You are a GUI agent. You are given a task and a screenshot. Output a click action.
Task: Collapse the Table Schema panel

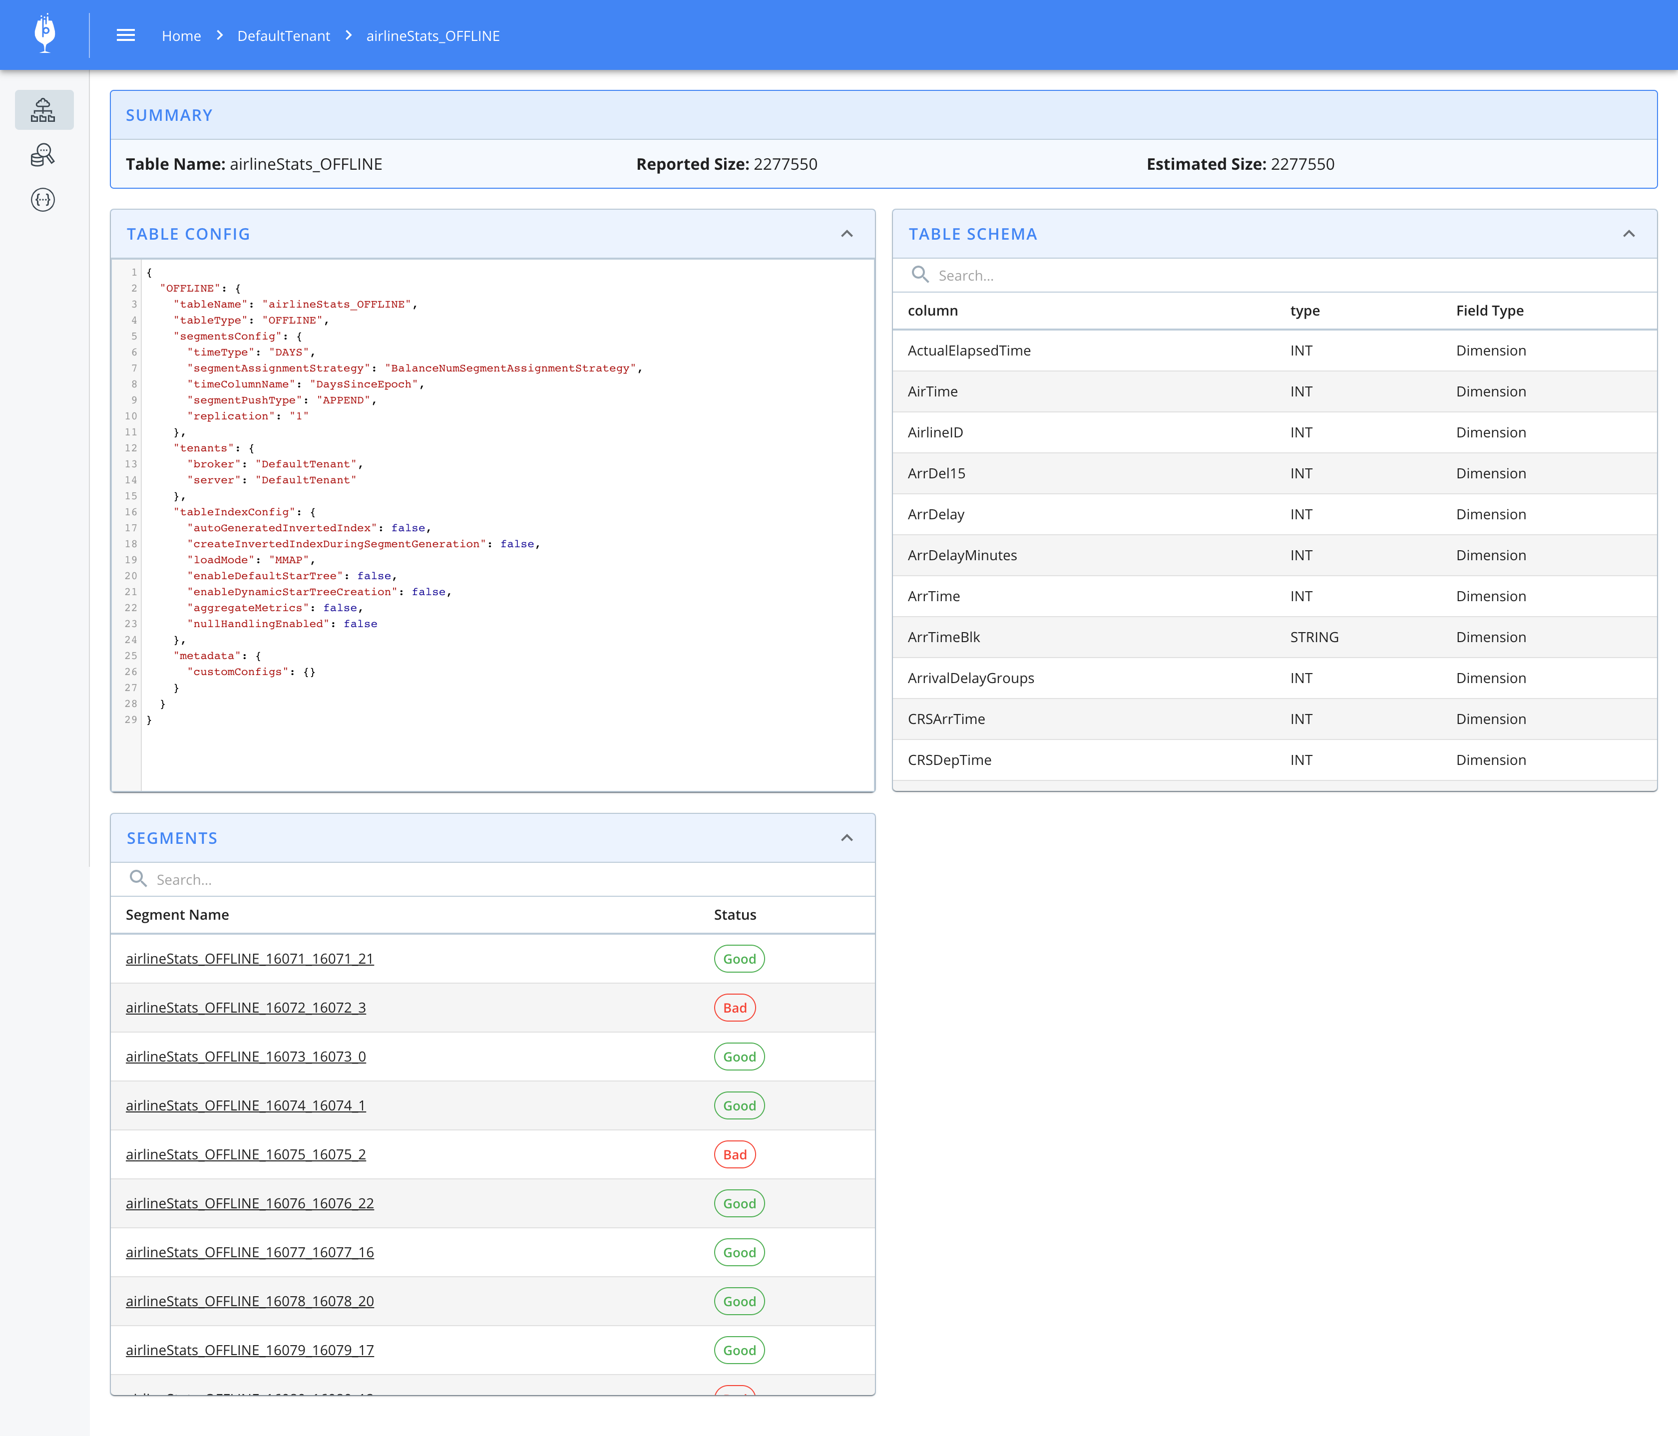pyautogui.click(x=1629, y=234)
